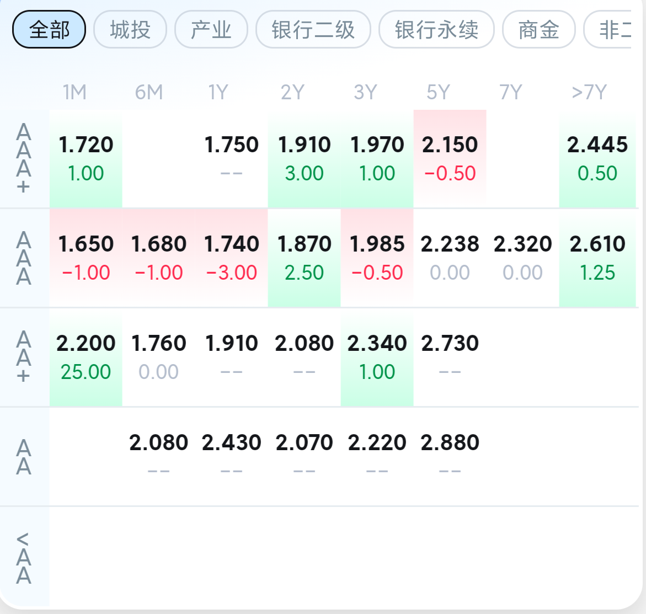Switch to 银行永续 tab
This screenshot has width=646, height=614.
[x=436, y=29]
